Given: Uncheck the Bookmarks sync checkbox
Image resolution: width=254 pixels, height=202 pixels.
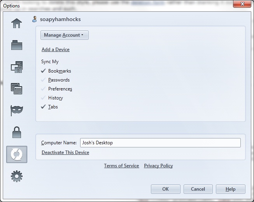Looking at the screenshot, I should (x=43, y=71).
